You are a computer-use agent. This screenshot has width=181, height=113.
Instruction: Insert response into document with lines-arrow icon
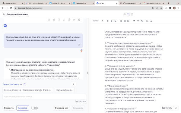[x=74, y=20]
